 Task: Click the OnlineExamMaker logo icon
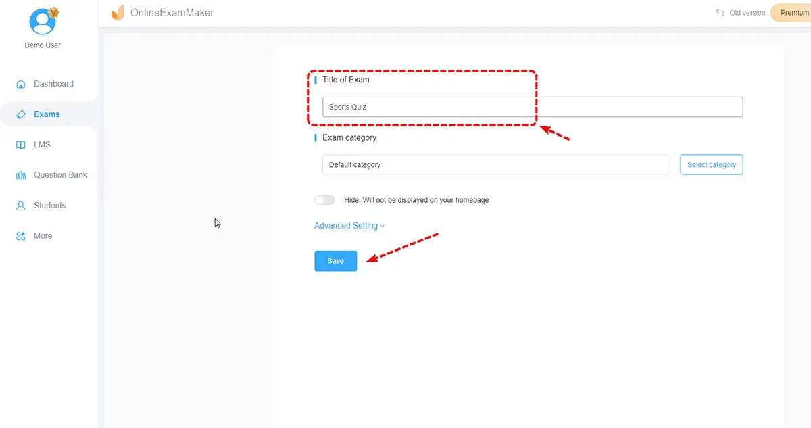(x=118, y=13)
